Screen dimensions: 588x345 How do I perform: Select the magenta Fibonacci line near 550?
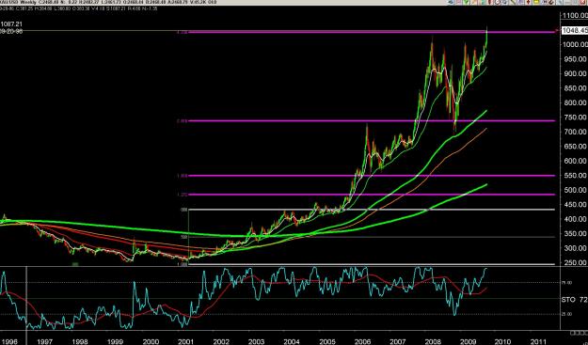coord(372,175)
